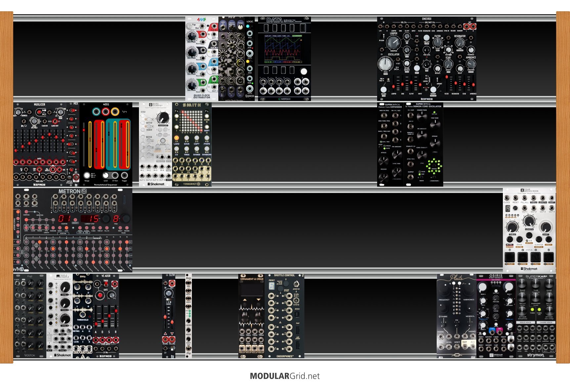Select the 4ms Quad Clock Distributor module
The width and height of the screenshot is (570, 383).
[202, 59]
